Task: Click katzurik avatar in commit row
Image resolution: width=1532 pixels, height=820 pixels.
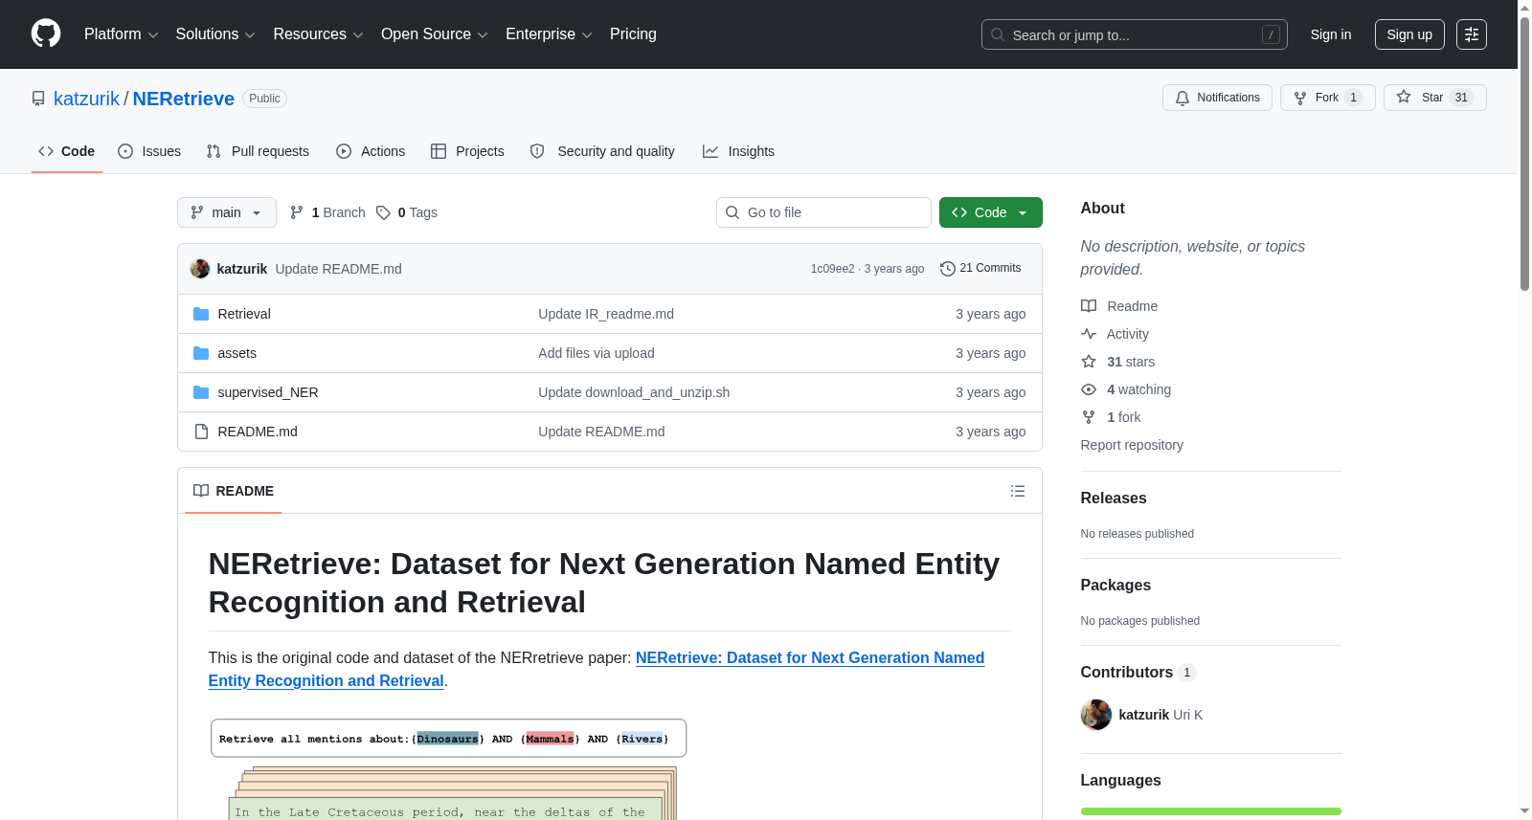Action: point(200,269)
